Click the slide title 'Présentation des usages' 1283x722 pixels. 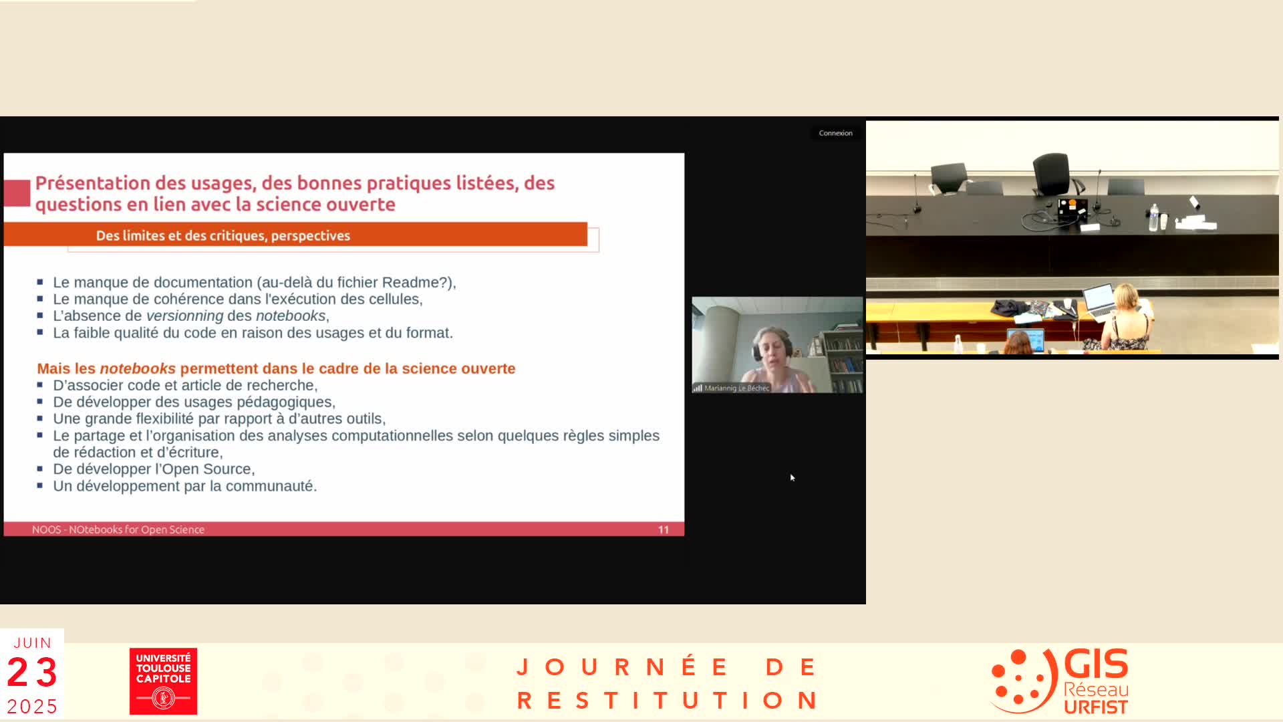click(x=295, y=193)
